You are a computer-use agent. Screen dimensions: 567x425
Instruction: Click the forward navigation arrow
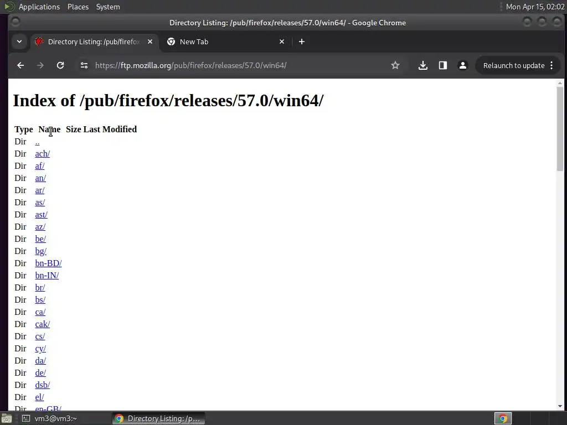point(40,65)
